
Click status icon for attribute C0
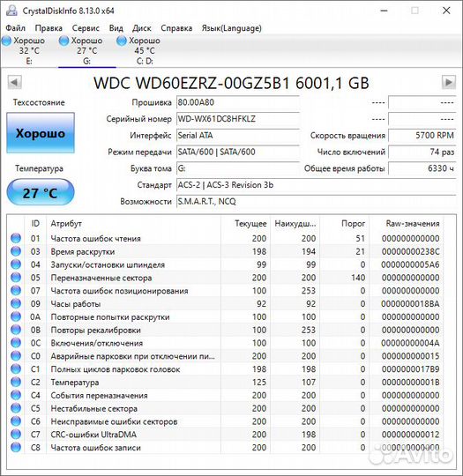tap(16, 356)
